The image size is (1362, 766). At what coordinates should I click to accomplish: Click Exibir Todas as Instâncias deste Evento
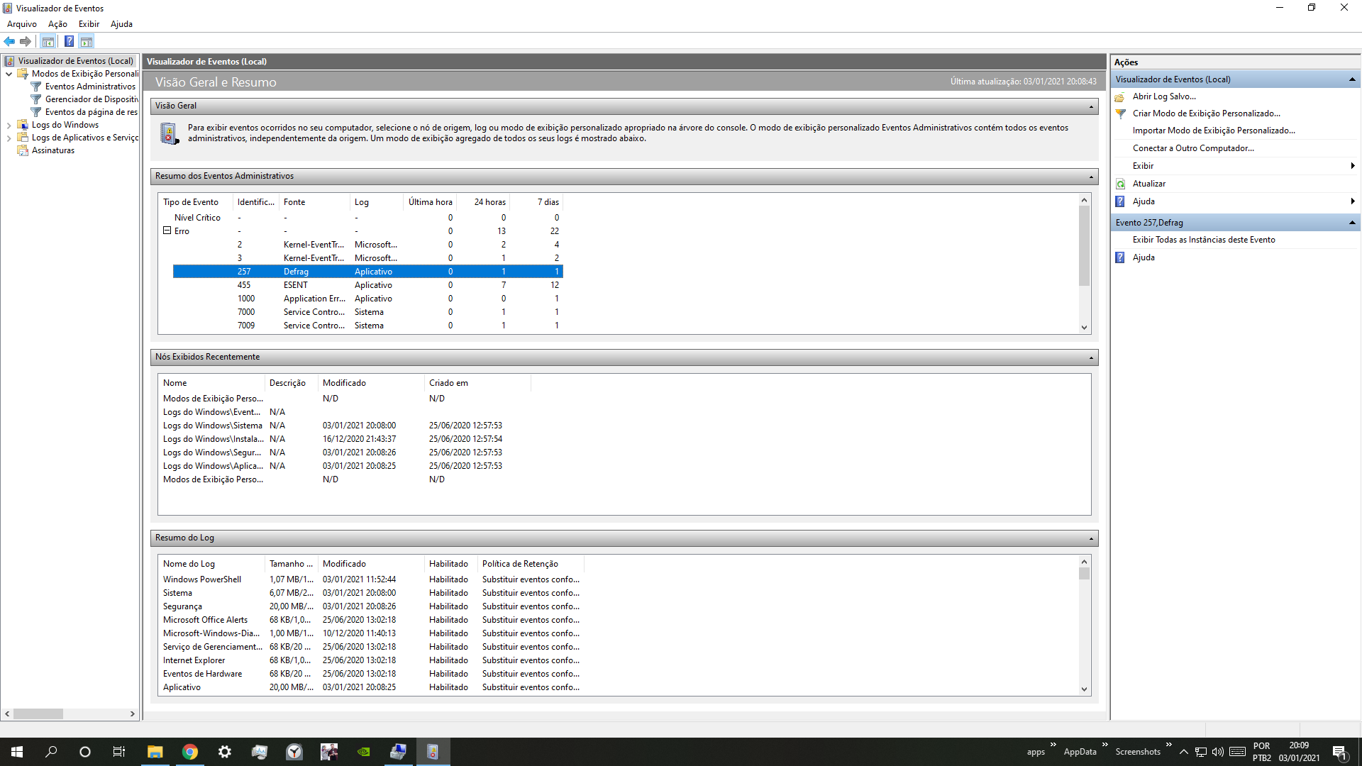(x=1204, y=240)
